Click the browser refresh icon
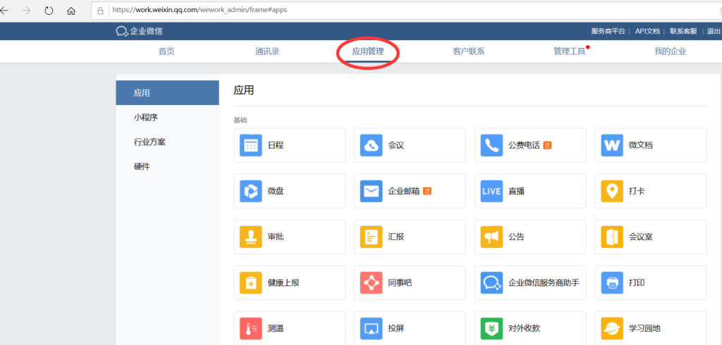722x345 pixels. [49, 11]
